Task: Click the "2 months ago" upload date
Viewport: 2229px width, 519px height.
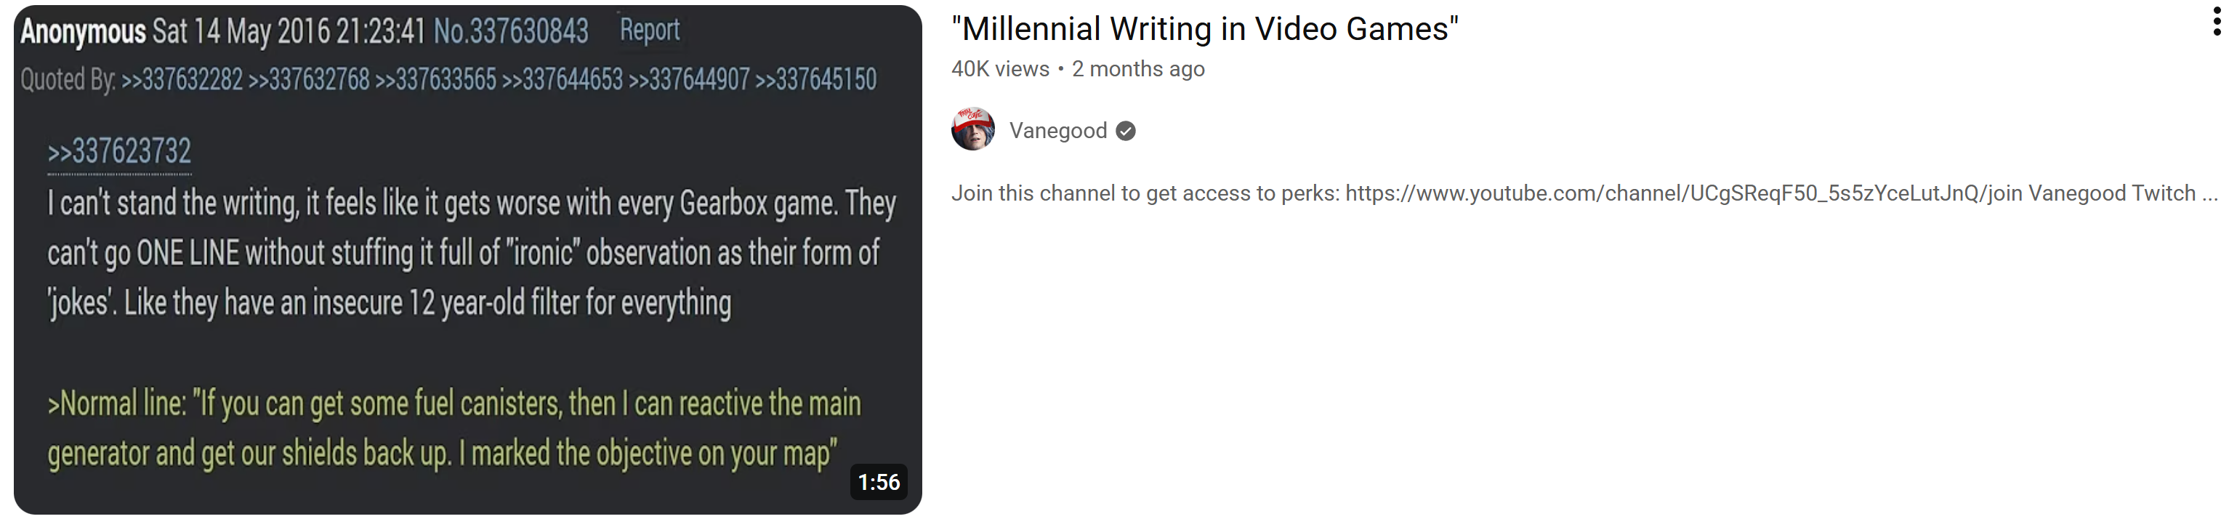Action: tap(1138, 69)
